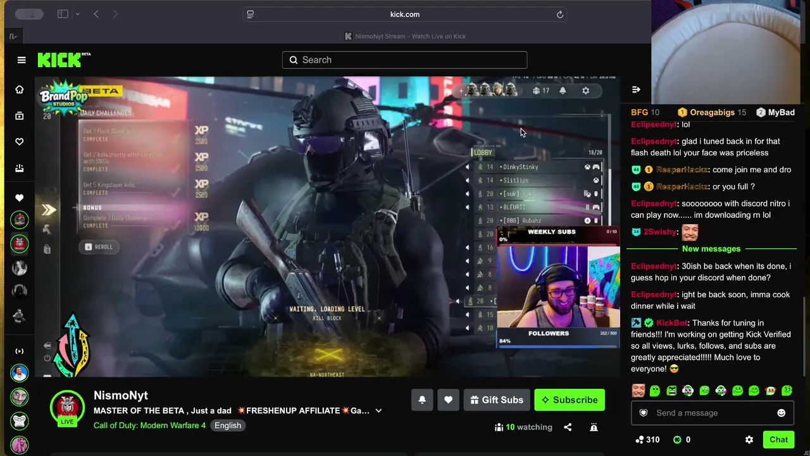Open the Browse icon in the sidebar
The height and width of the screenshot is (456, 810).
(20, 116)
